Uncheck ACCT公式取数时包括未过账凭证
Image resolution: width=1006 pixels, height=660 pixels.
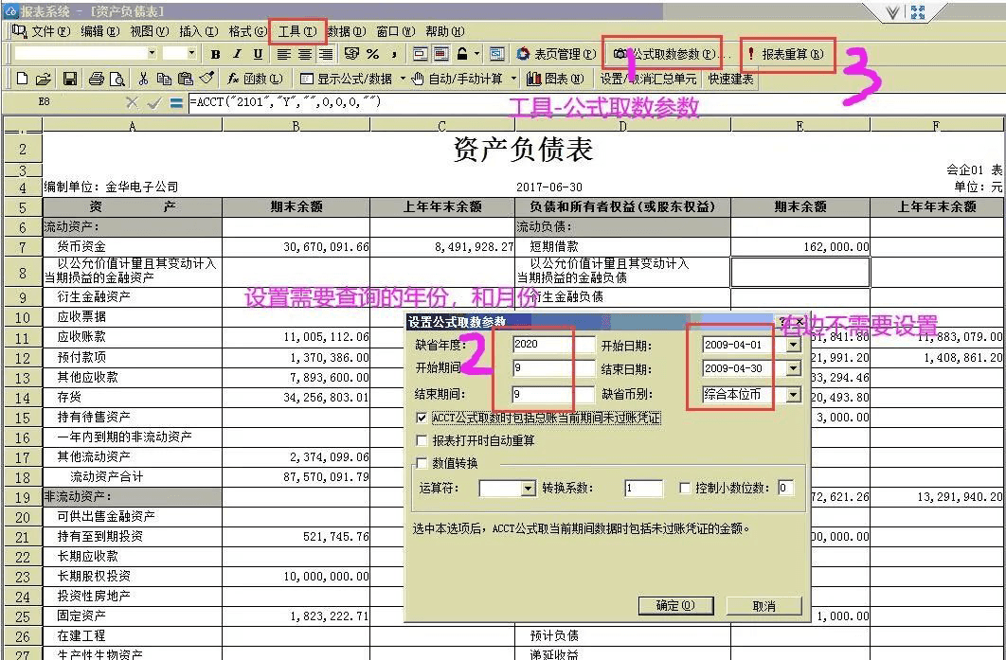421,418
